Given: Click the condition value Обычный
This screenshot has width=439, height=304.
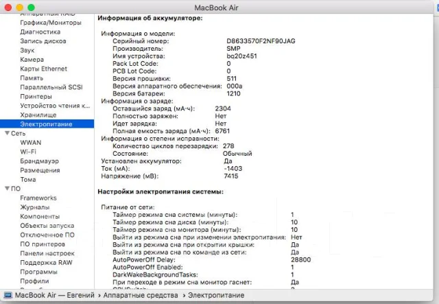Looking at the screenshot, I should click(237, 154).
